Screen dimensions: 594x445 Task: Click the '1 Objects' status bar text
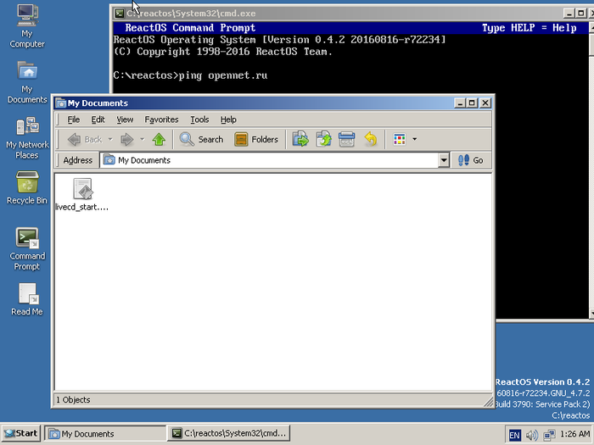[x=73, y=400]
